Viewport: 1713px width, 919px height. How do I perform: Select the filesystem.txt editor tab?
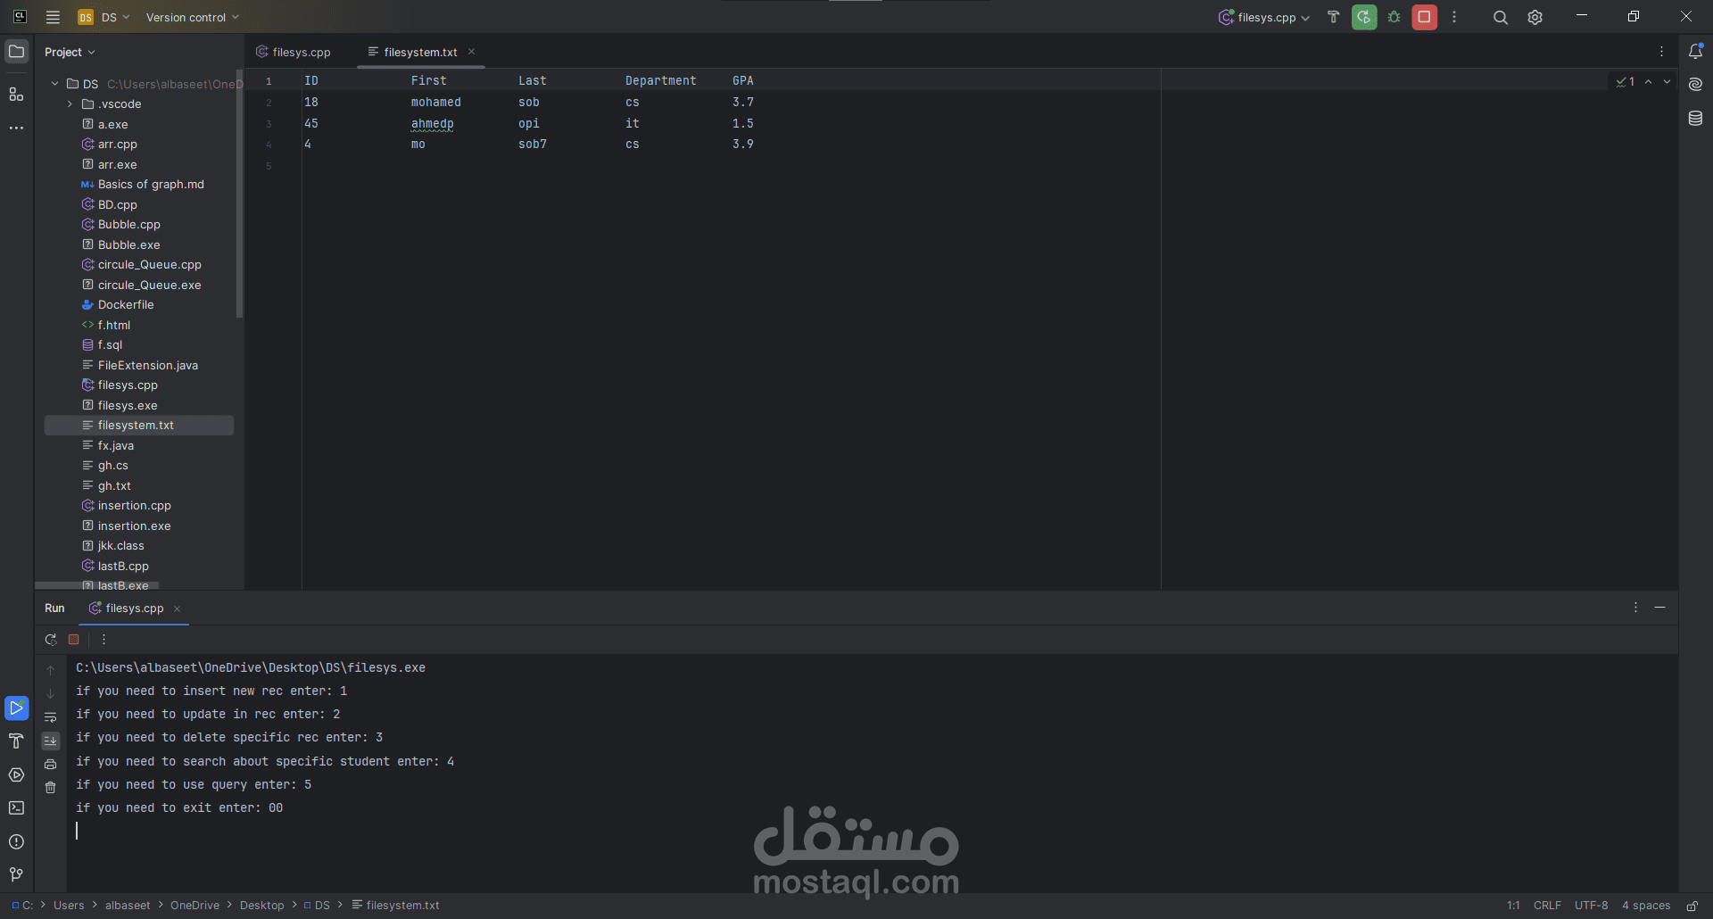420,52
